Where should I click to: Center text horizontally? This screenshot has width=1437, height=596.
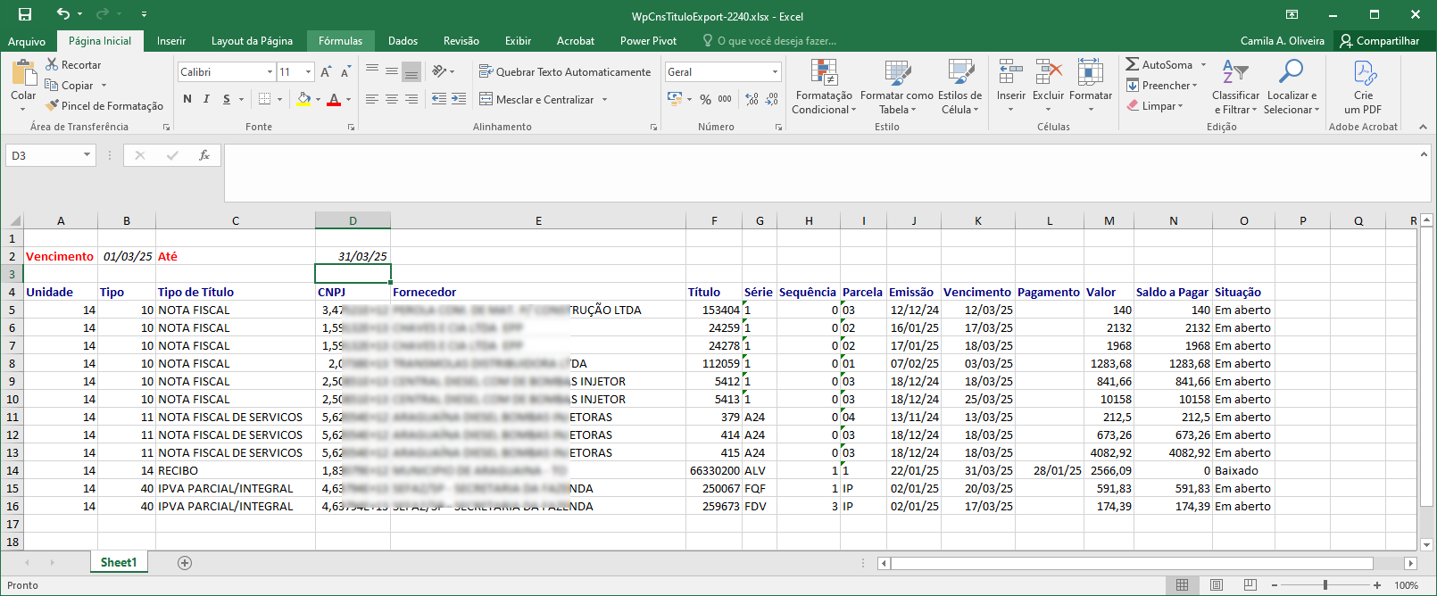click(x=392, y=99)
